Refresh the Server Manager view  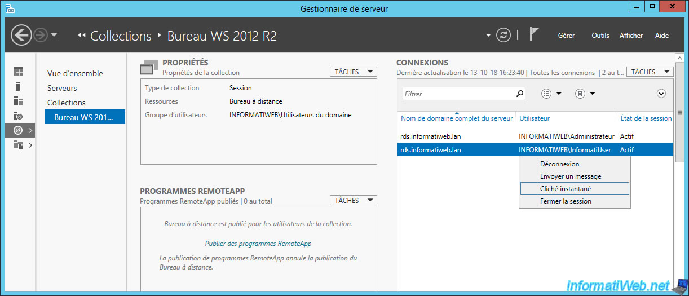point(503,36)
